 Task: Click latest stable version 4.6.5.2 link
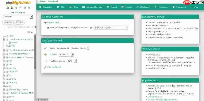tap(158, 88)
